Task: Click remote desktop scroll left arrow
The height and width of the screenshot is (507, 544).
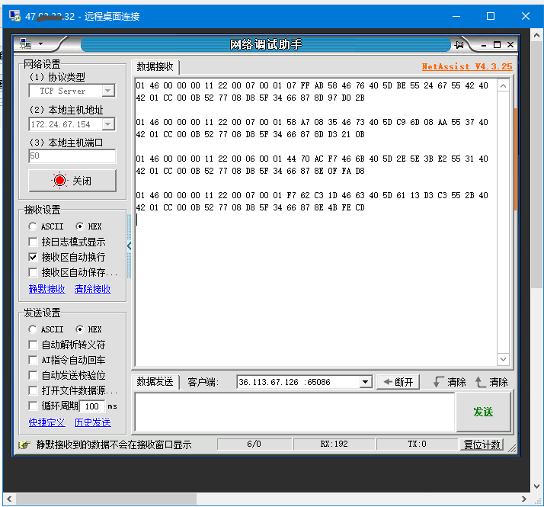Action: tap(9, 499)
